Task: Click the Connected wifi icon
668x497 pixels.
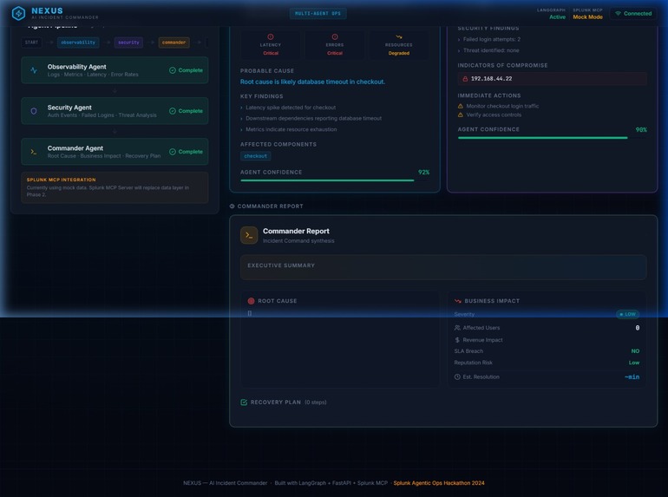Action: coord(619,14)
